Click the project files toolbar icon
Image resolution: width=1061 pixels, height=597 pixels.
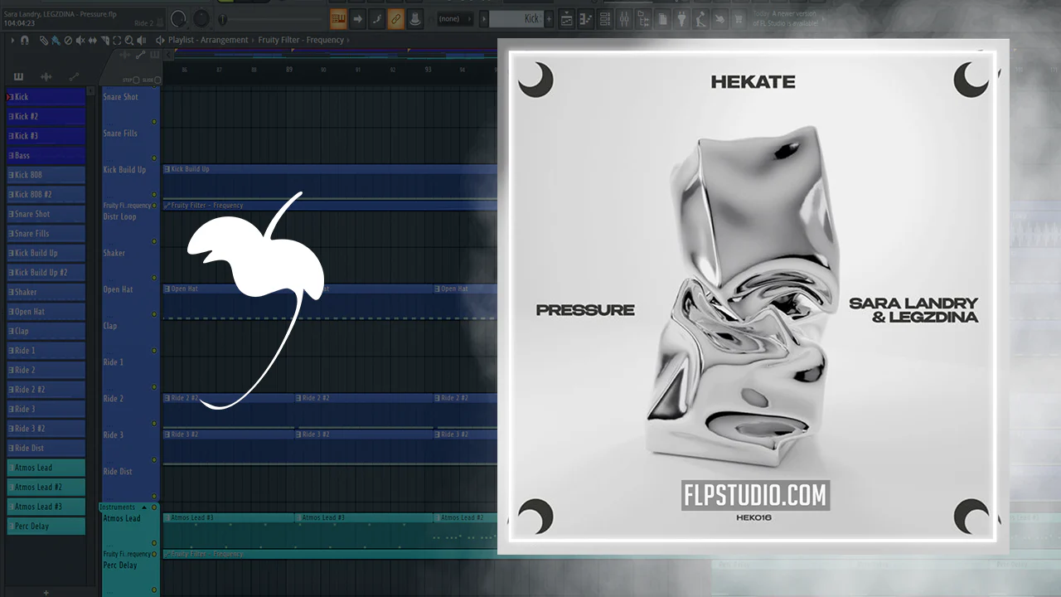tap(662, 18)
